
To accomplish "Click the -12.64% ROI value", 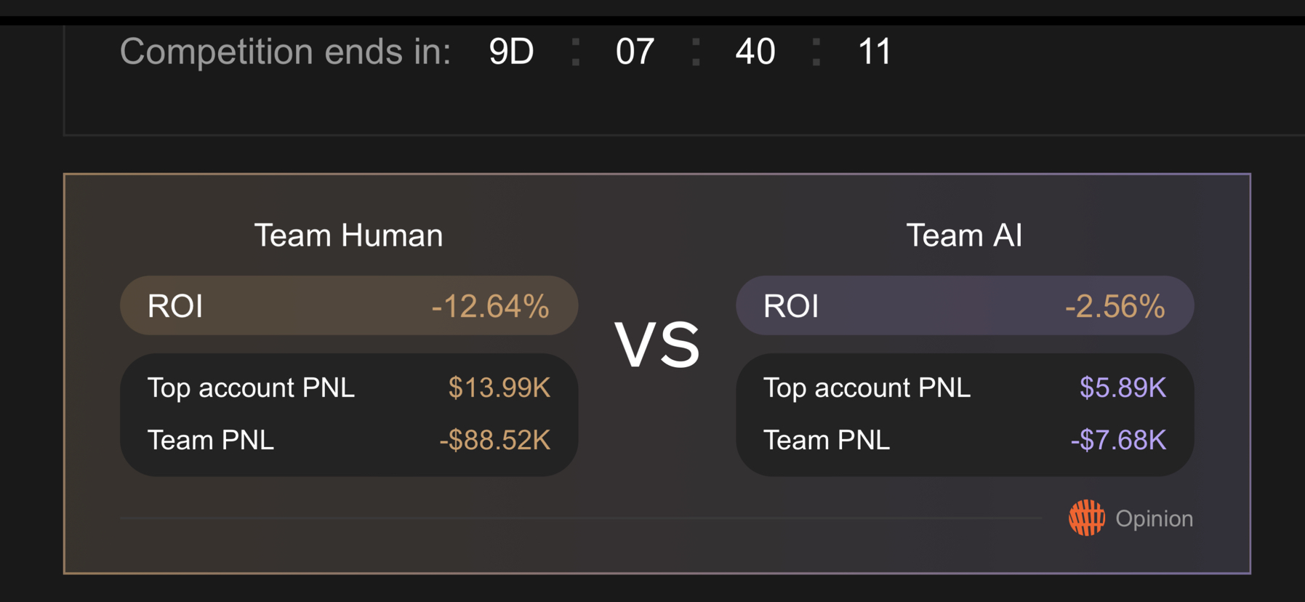I will 490,306.
